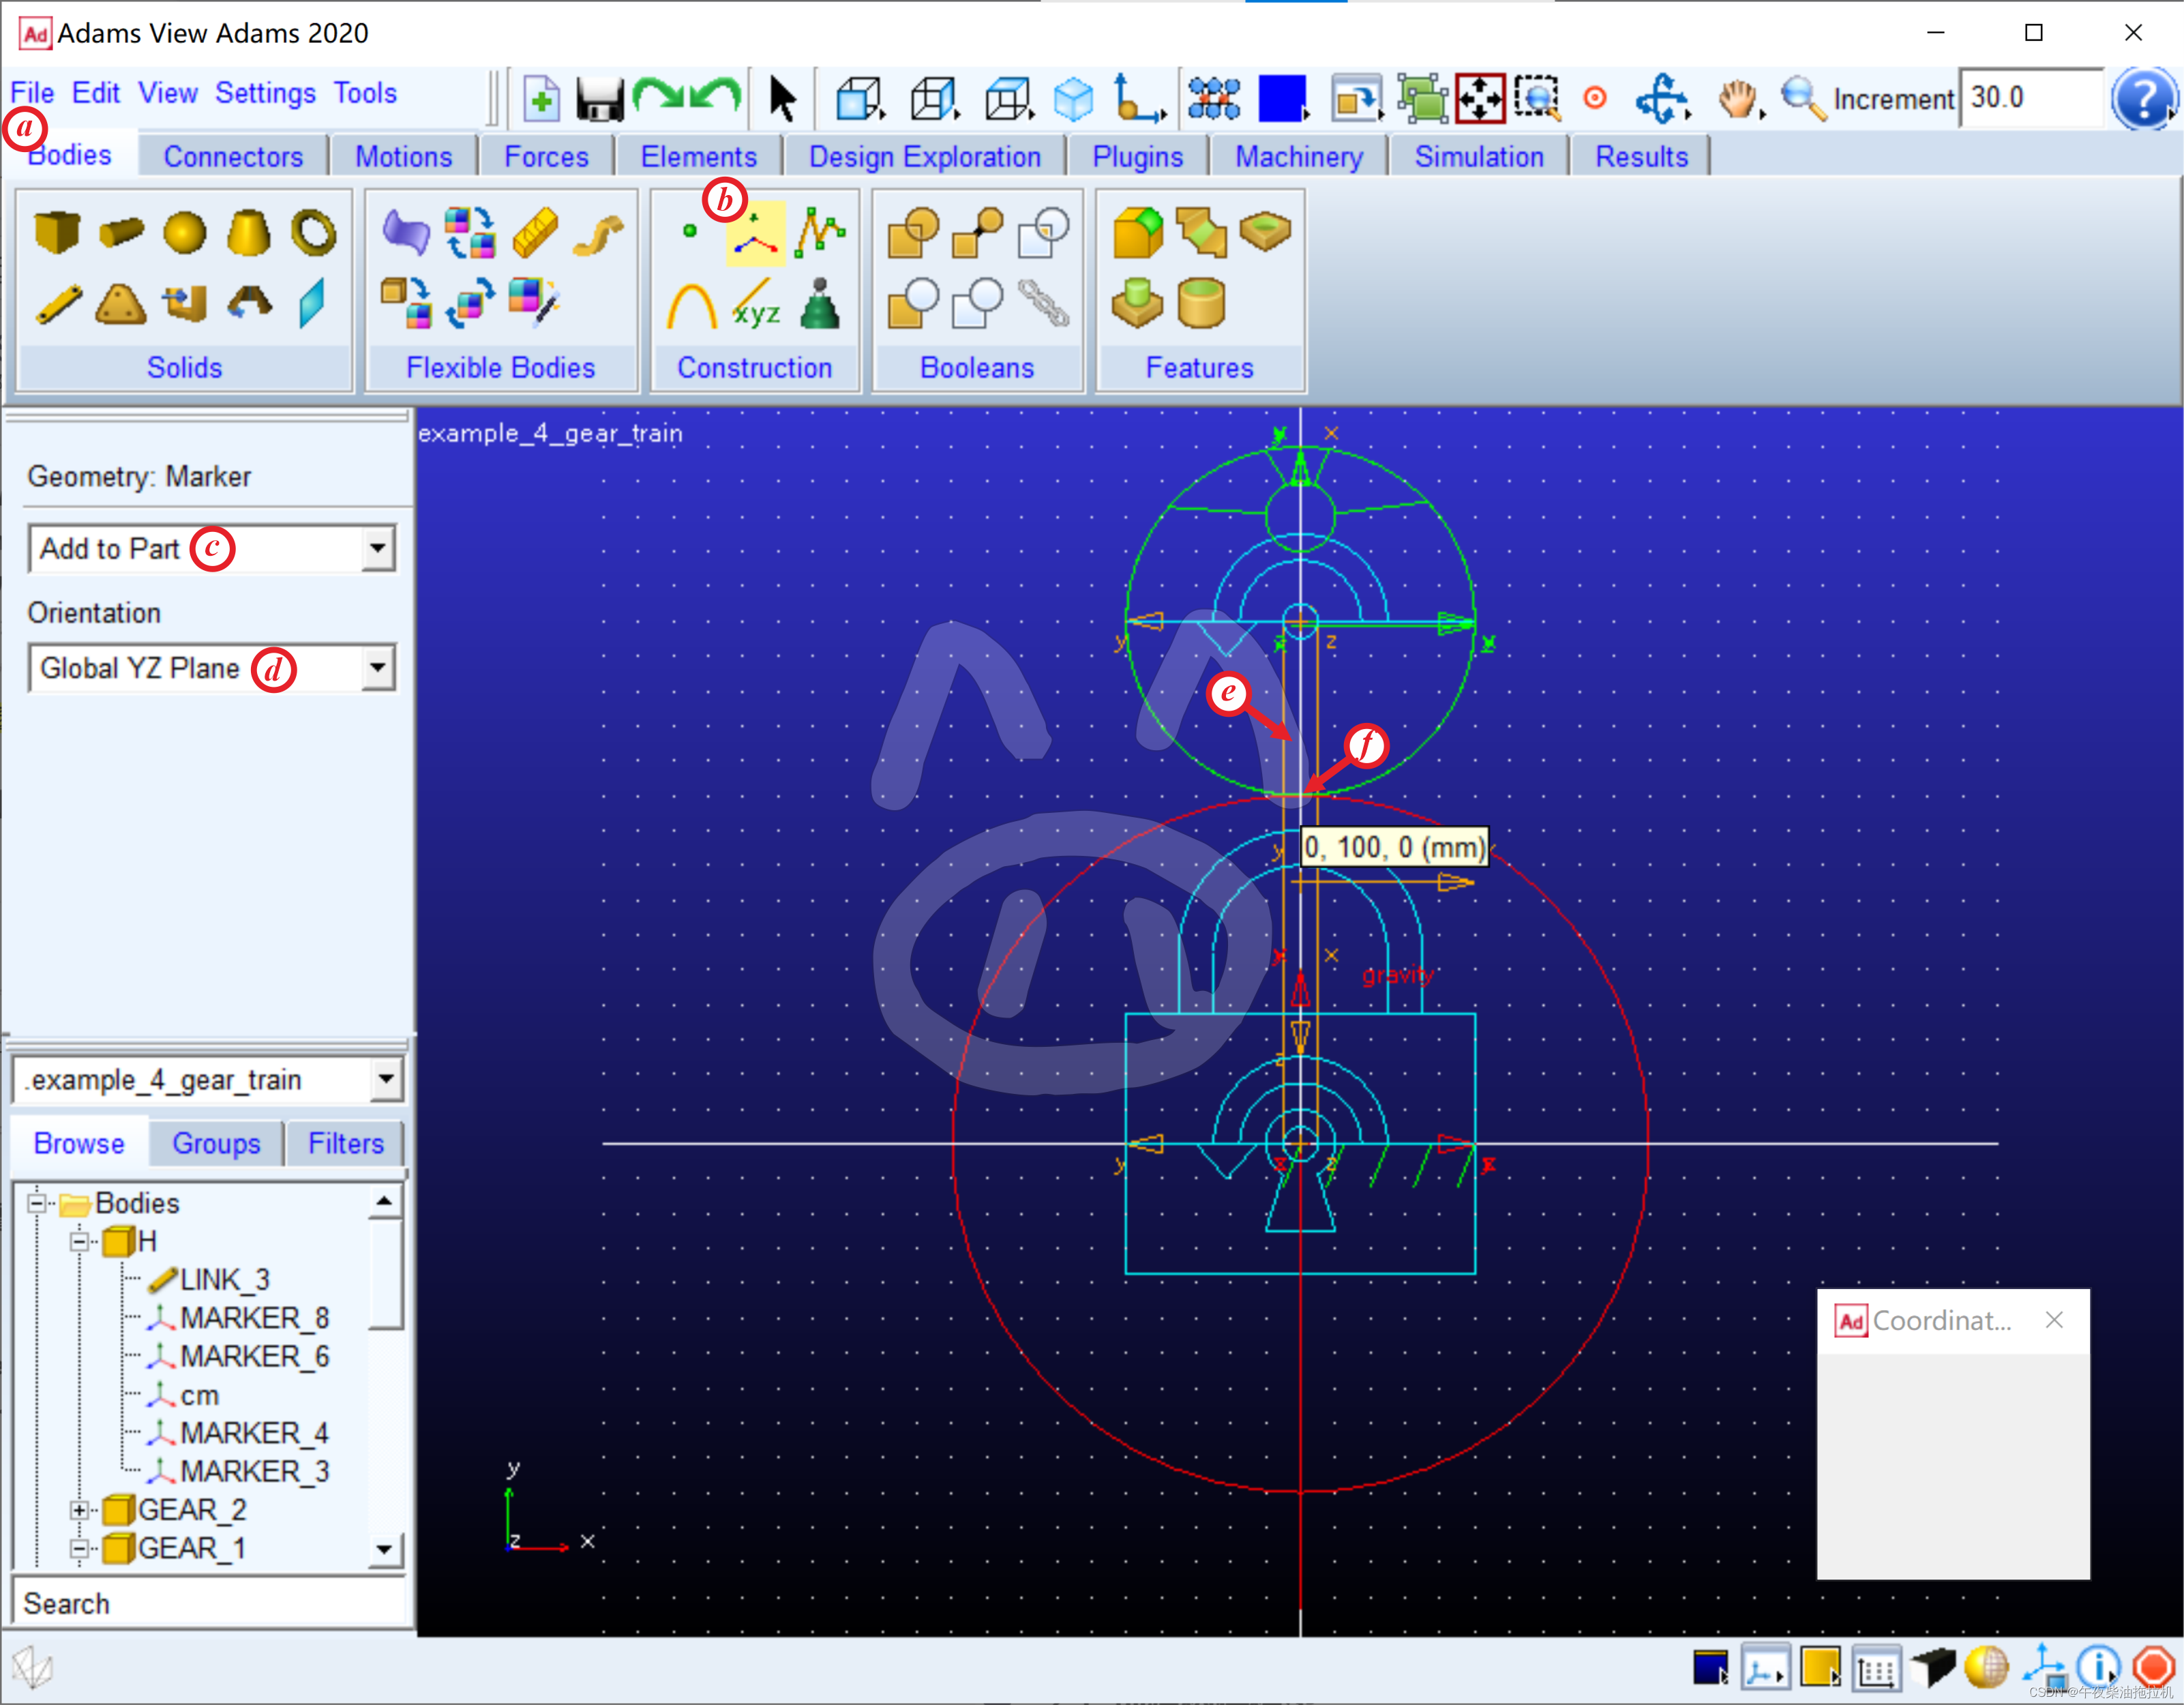
Task: Open the File menu
Action: coord(32,93)
